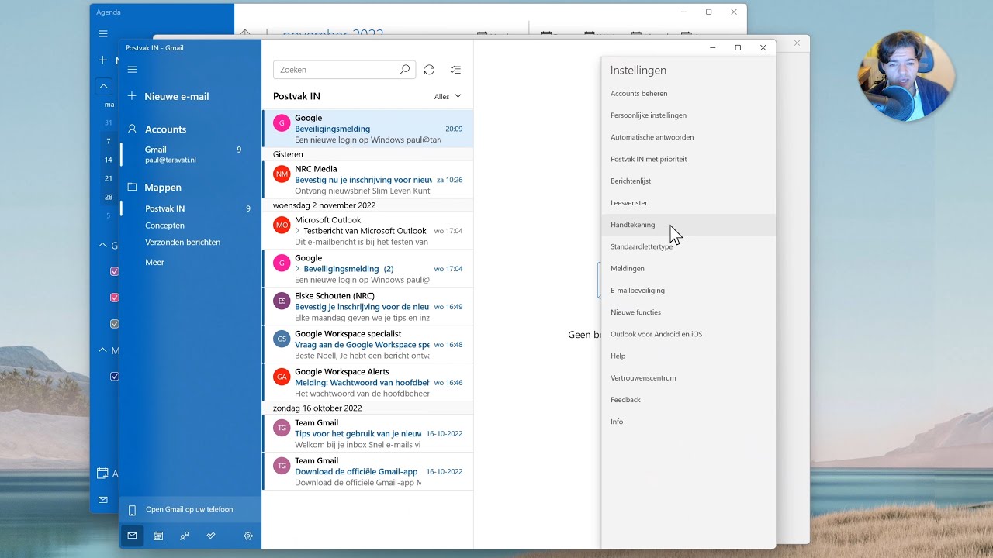The image size is (993, 558).
Task: Toggle the dark blue calendar checkbox in Agenda
Action: pos(114,377)
